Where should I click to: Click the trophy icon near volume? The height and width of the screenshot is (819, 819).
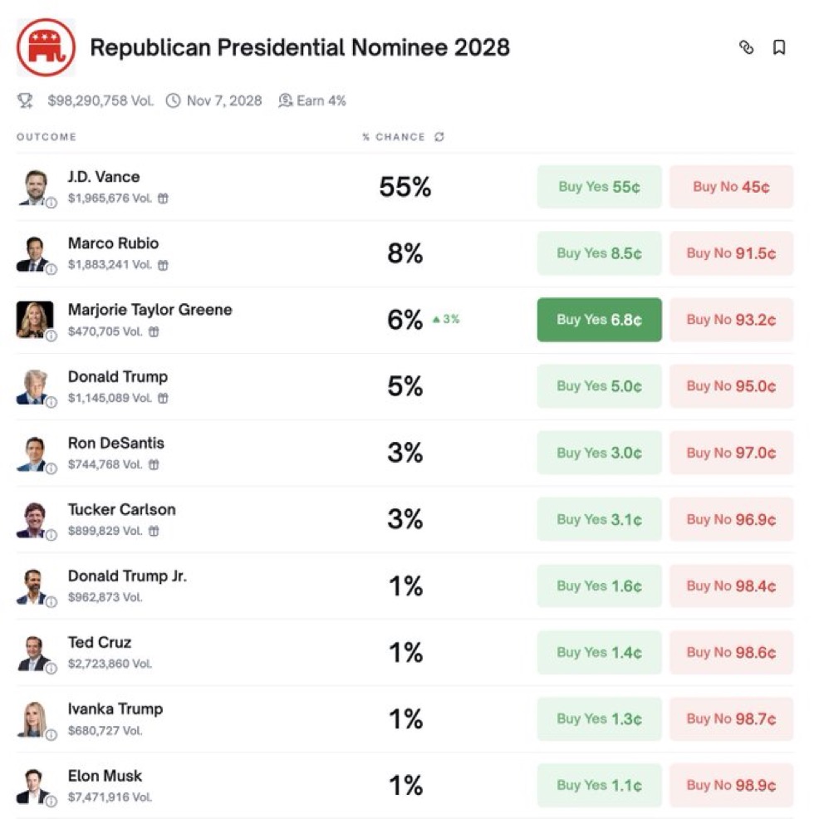click(25, 101)
